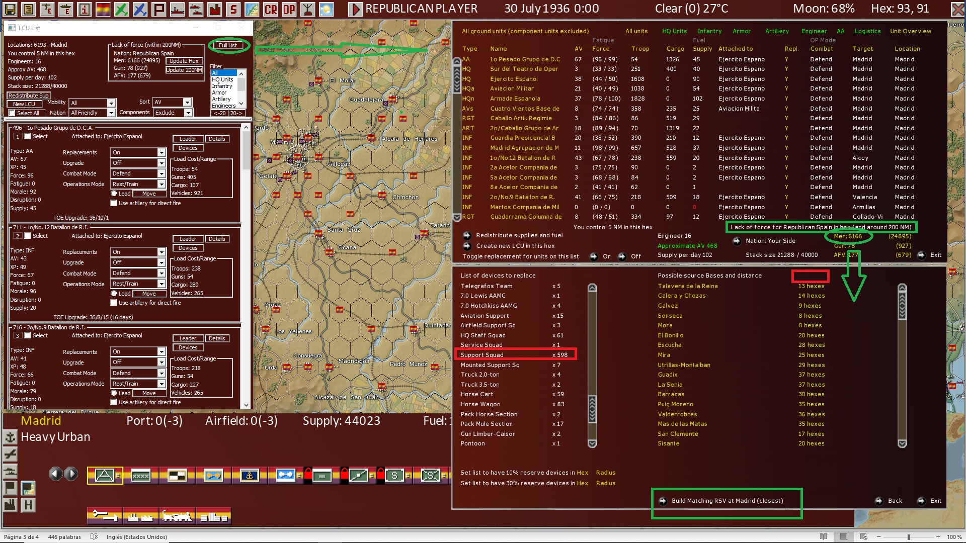Screen dimensions: 966x543
Task: Open the factory industry screen icon
Action: pos(214,9)
